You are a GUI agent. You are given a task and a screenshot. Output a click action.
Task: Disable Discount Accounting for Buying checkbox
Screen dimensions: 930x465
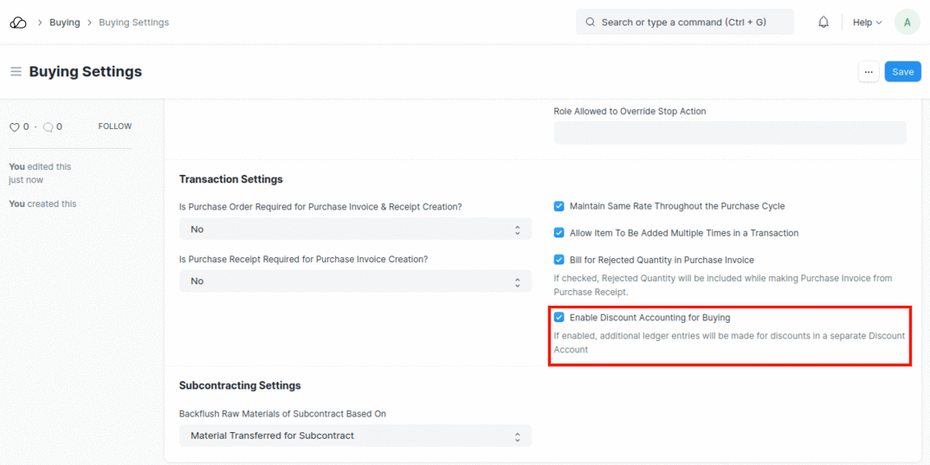pos(559,318)
